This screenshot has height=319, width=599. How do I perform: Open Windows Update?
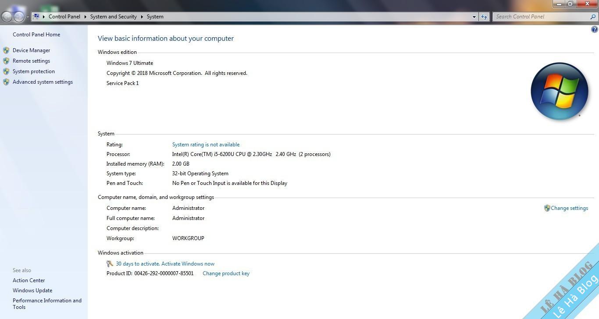[32, 291]
